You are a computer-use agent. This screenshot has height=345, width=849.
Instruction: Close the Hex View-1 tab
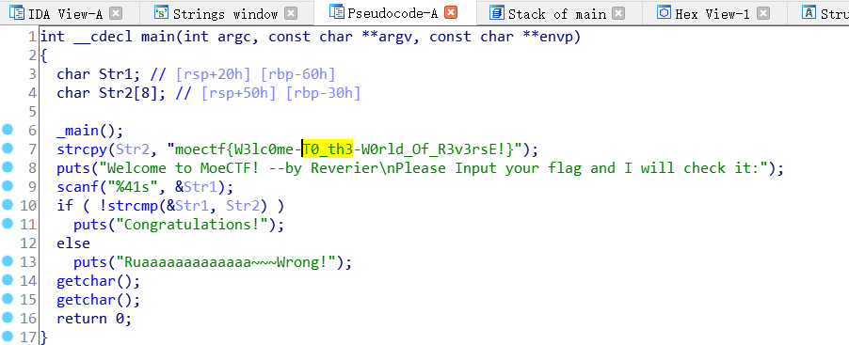[763, 13]
